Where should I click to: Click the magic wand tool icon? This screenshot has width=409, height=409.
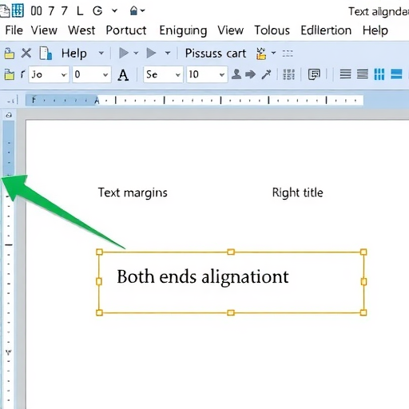(266, 74)
